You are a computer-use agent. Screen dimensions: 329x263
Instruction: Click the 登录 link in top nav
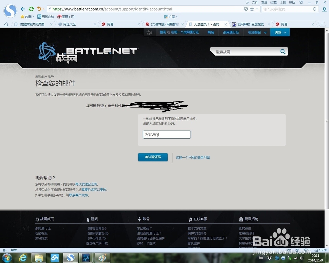163,32
